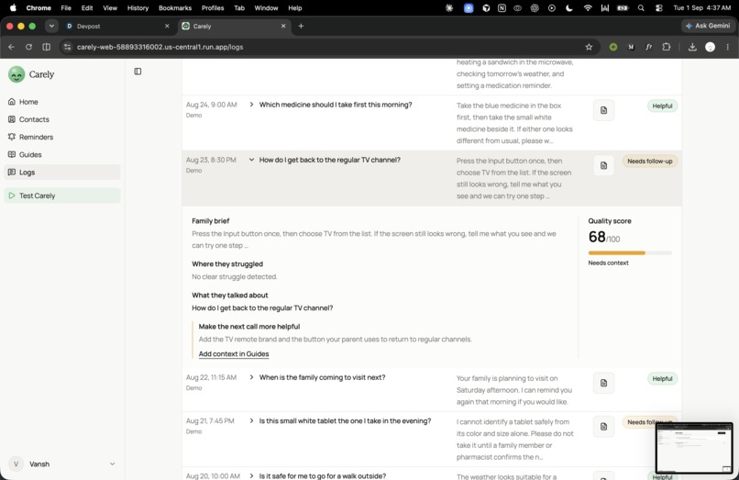Collapse the 'regular TV channel' row
This screenshot has width=739, height=480.
click(251, 160)
